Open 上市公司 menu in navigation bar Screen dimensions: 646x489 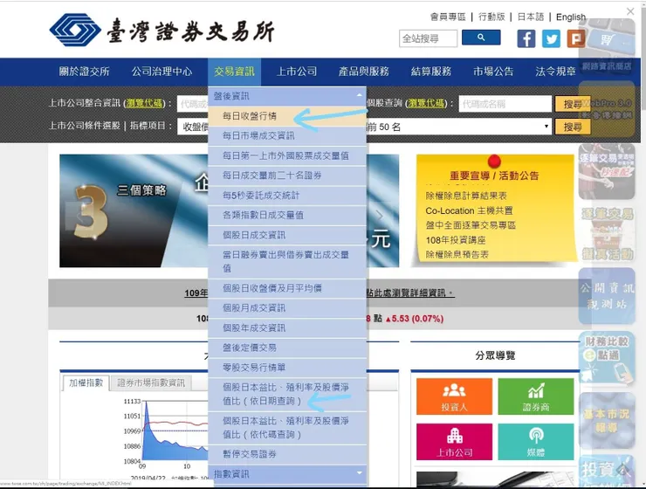tap(297, 72)
